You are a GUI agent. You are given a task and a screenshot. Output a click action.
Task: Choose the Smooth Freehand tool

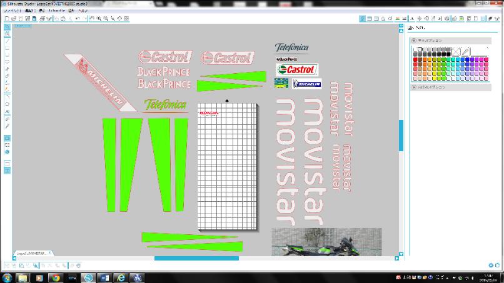coord(7,89)
